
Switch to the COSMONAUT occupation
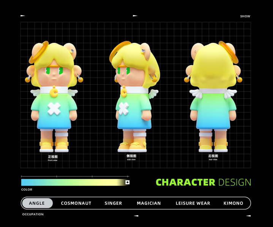point(76,203)
